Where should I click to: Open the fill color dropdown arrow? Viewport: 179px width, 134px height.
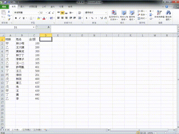[41, 18]
